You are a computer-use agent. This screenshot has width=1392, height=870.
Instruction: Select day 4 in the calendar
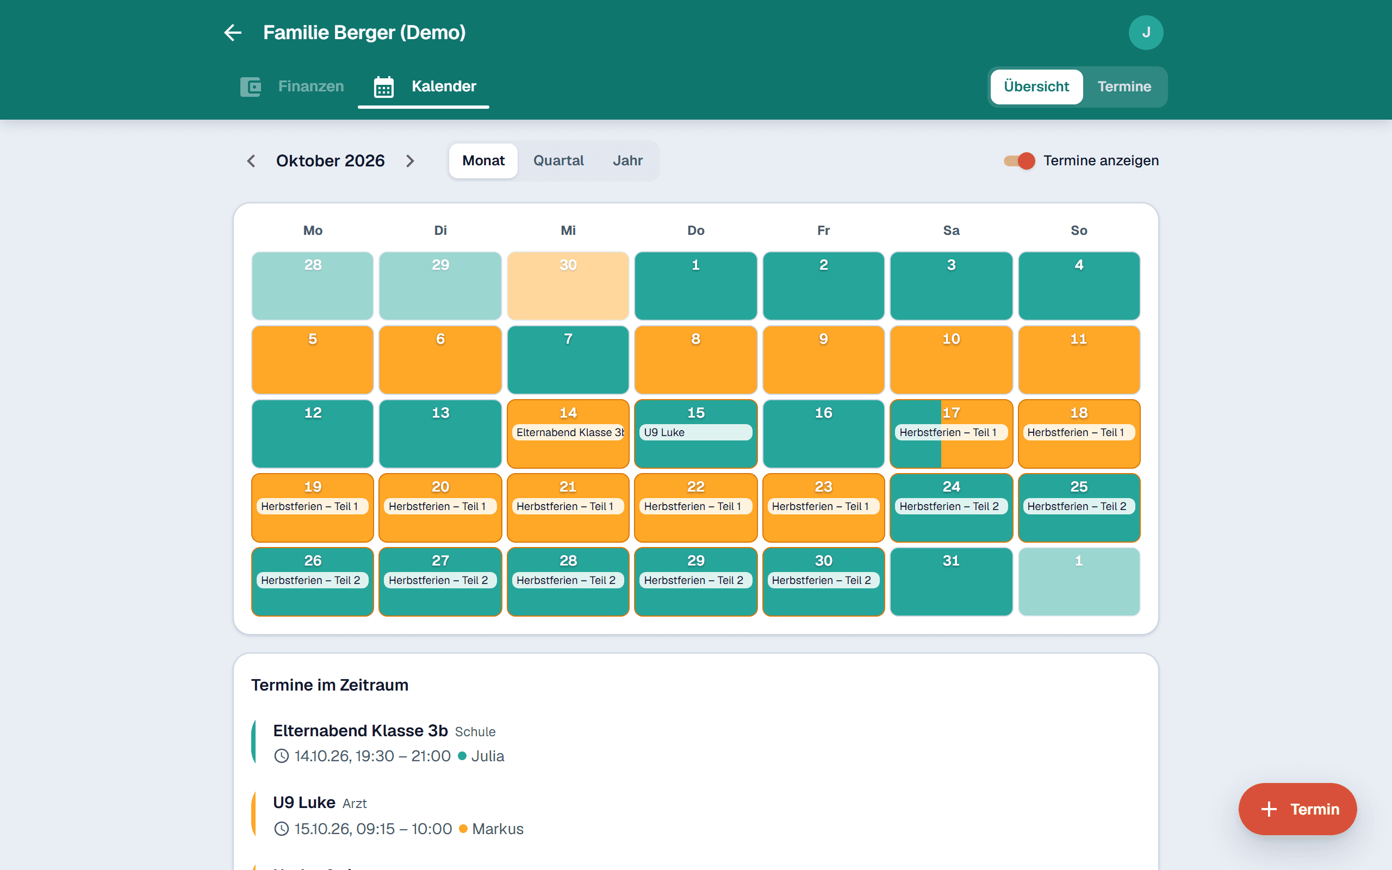pos(1078,286)
